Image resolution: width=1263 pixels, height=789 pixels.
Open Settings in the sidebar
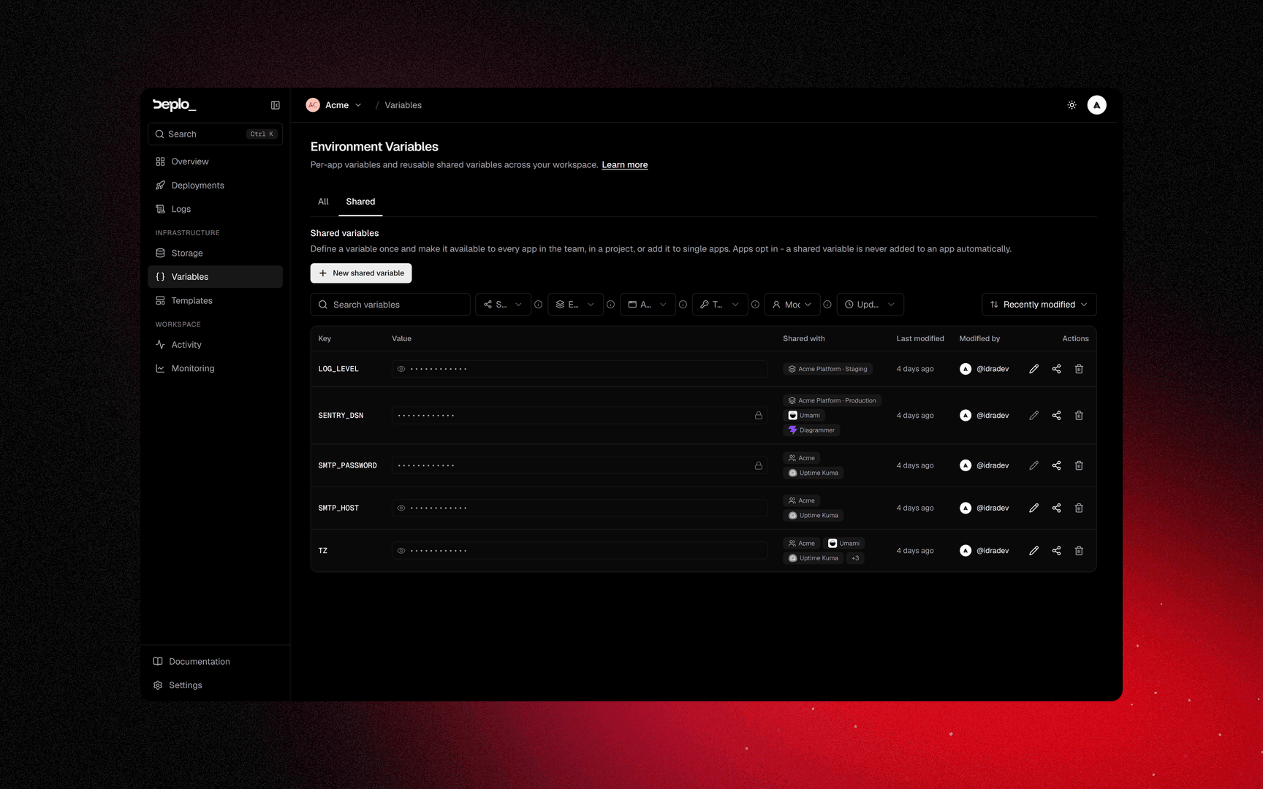(x=215, y=685)
